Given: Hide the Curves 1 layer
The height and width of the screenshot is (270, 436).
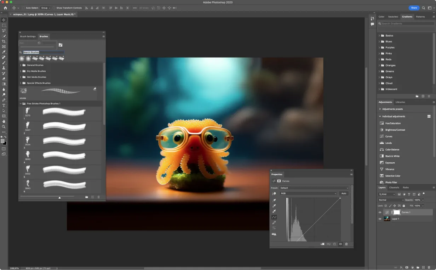Looking at the screenshot, I should (x=380, y=212).
